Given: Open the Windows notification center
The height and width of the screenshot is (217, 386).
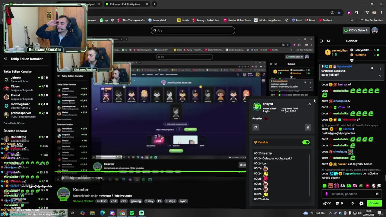Looking at the screenshot, I should (x=379, y=213).
